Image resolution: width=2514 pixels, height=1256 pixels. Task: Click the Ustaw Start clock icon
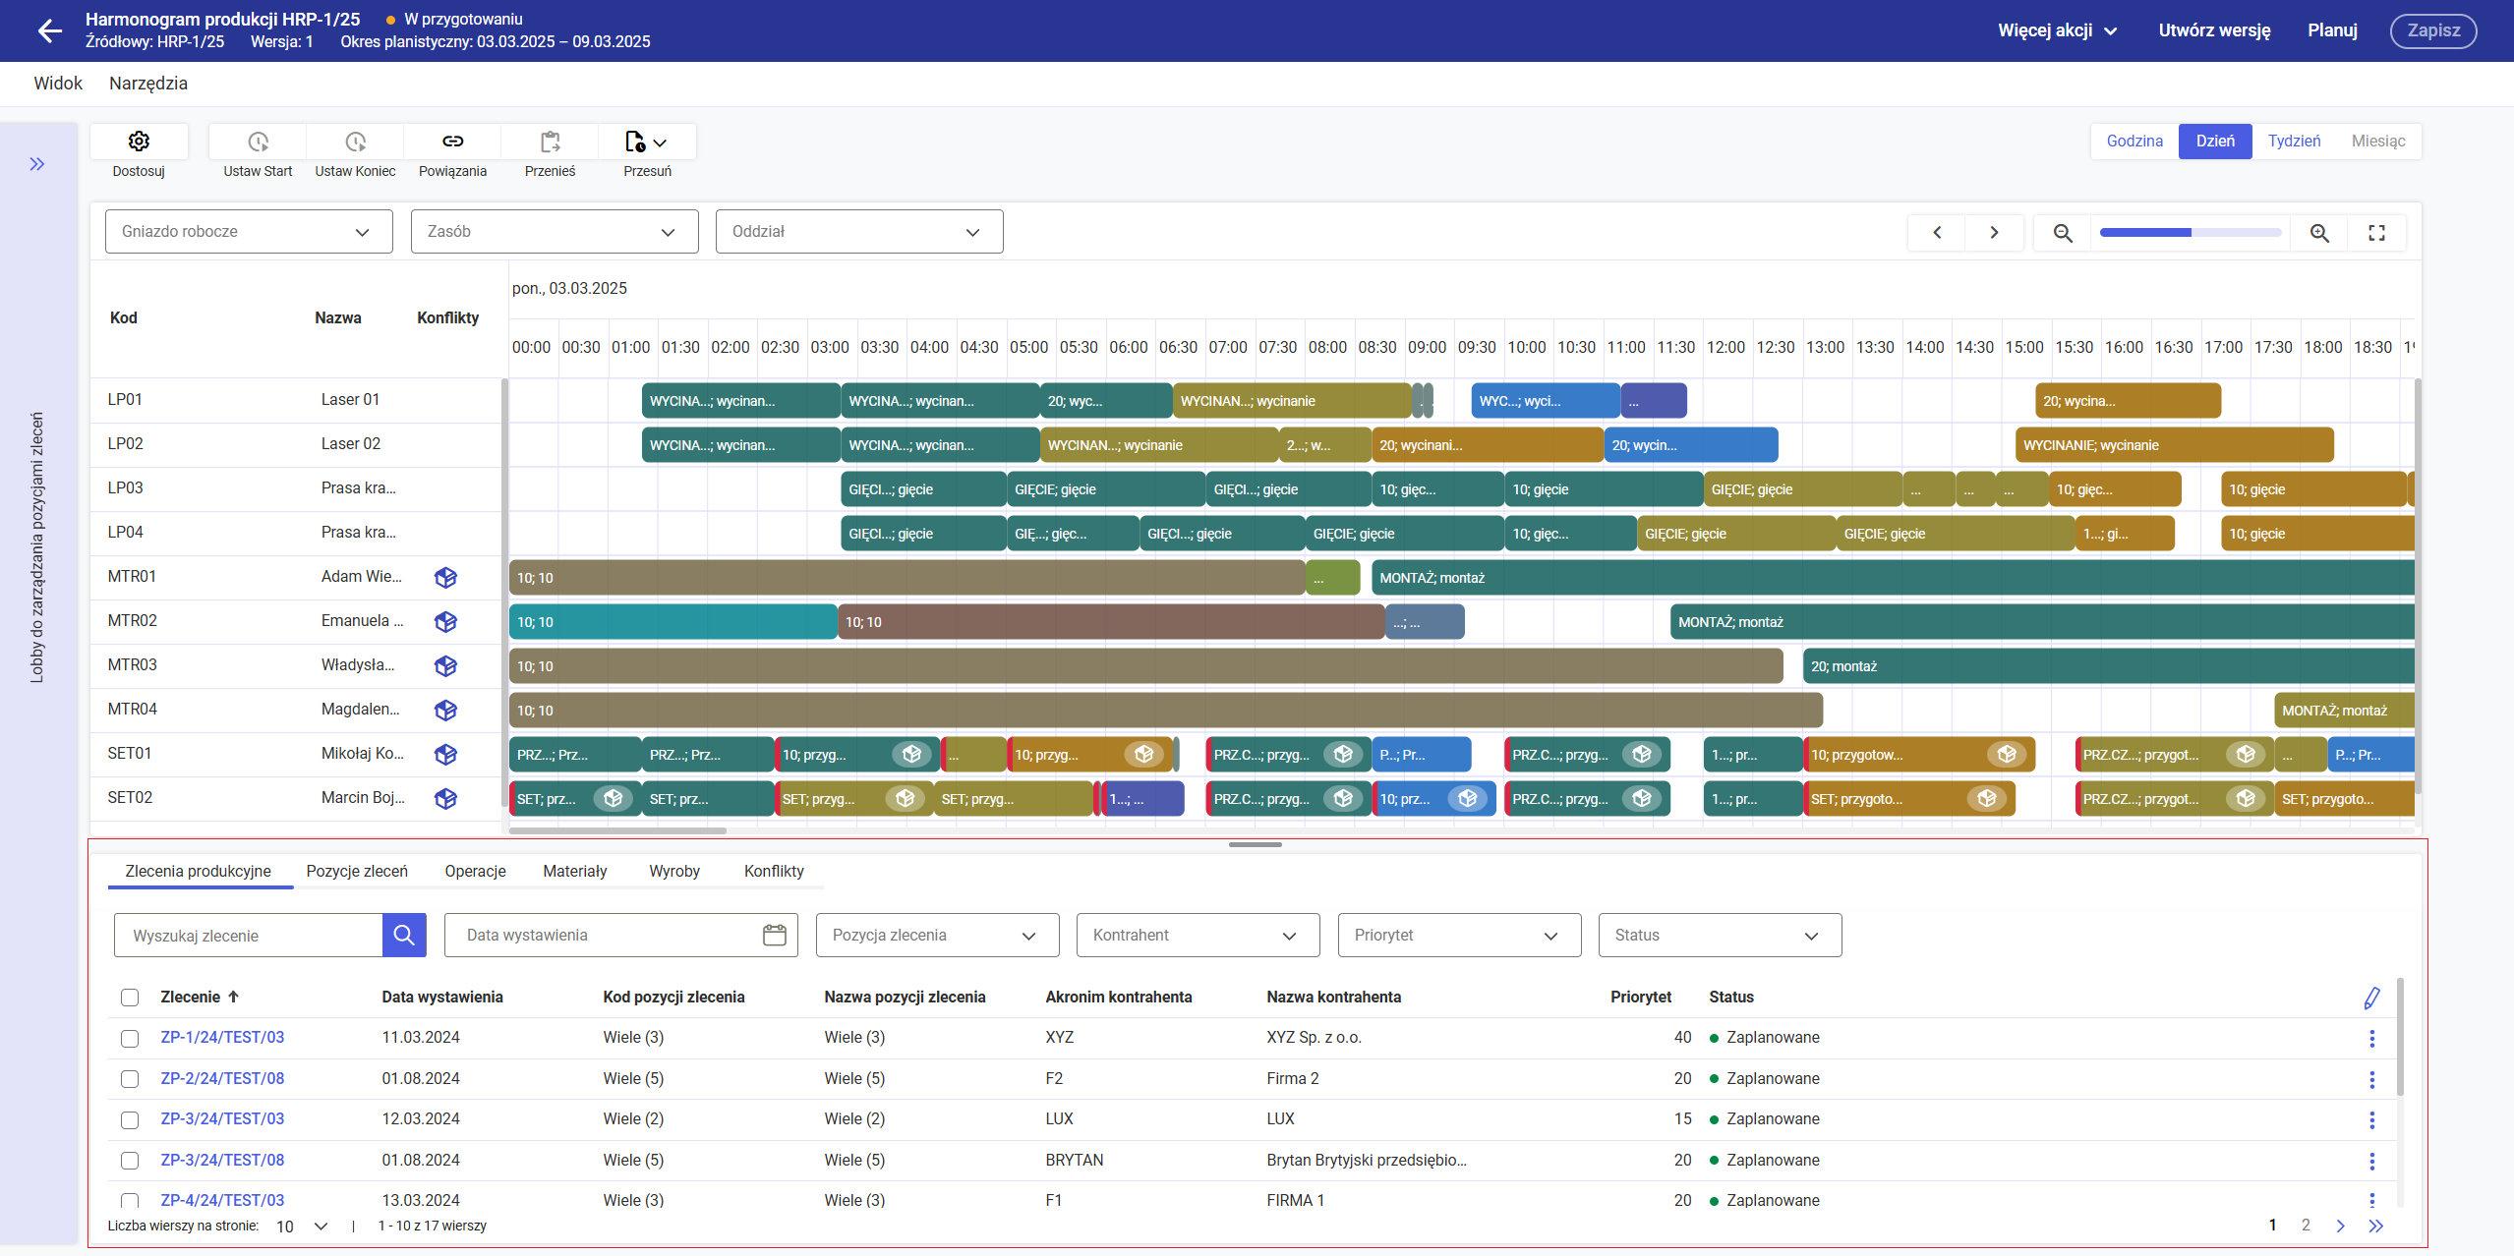pyautogui.click(x=258, y=142)
